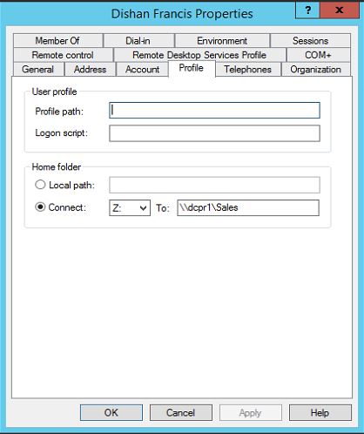This screenshot has height=434, width=364.
Task: Expand the Z: drive letter dropdown
Action: click(130, 207)
